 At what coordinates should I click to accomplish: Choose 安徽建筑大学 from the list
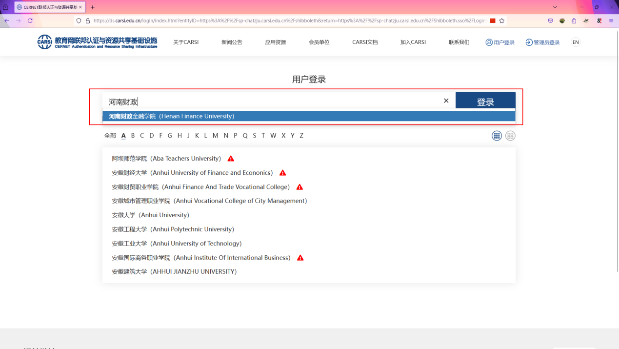pyautogui.click(x=174, y=272)
